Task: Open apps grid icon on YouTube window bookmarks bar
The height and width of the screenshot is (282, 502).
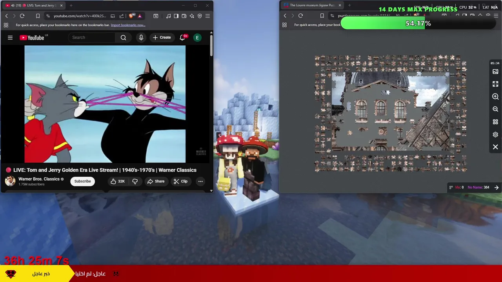Action: (6, 25)
